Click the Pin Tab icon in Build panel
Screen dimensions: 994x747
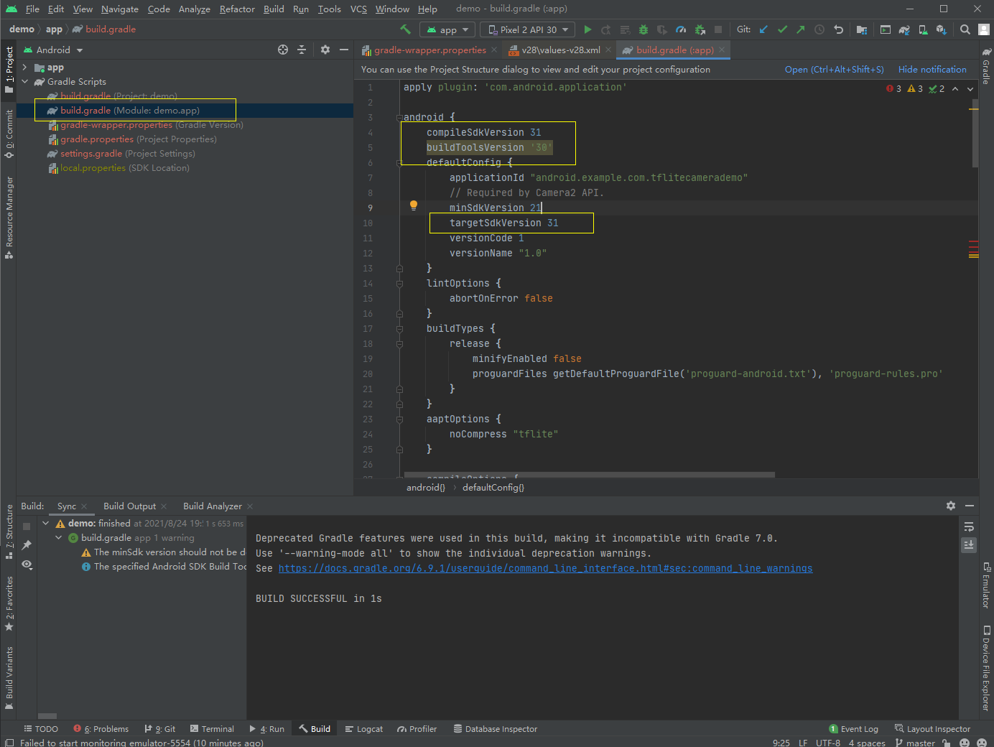(27, 545)
